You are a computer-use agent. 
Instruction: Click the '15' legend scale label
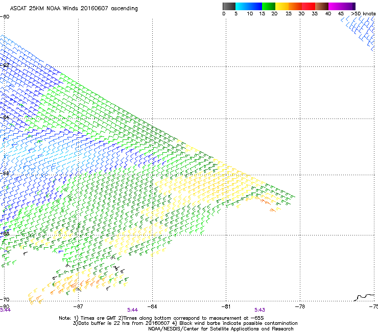[262, 14]
